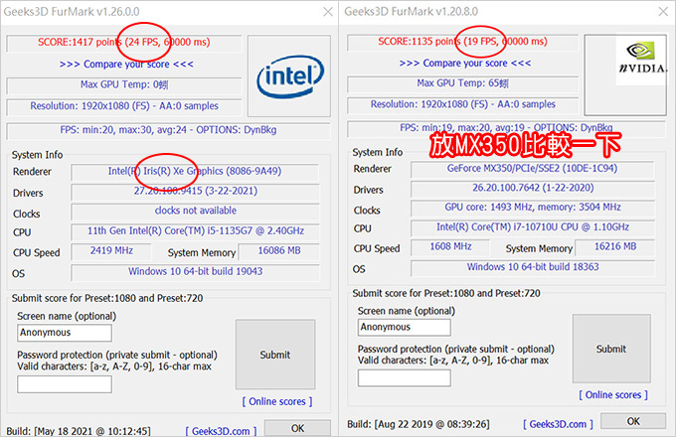Click OK in the FurMark v1.20.8.0 window

pyautogui.click(x=633, y=421)
